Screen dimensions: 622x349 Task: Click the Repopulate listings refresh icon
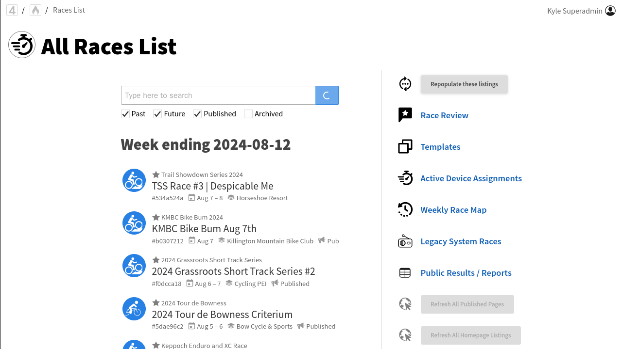click(405, 84)
